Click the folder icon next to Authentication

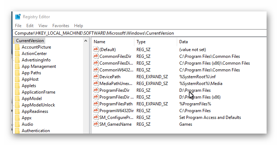click(17, 131)
